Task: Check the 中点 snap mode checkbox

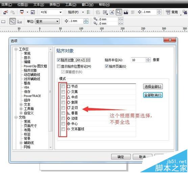Action: pos(63,97)
